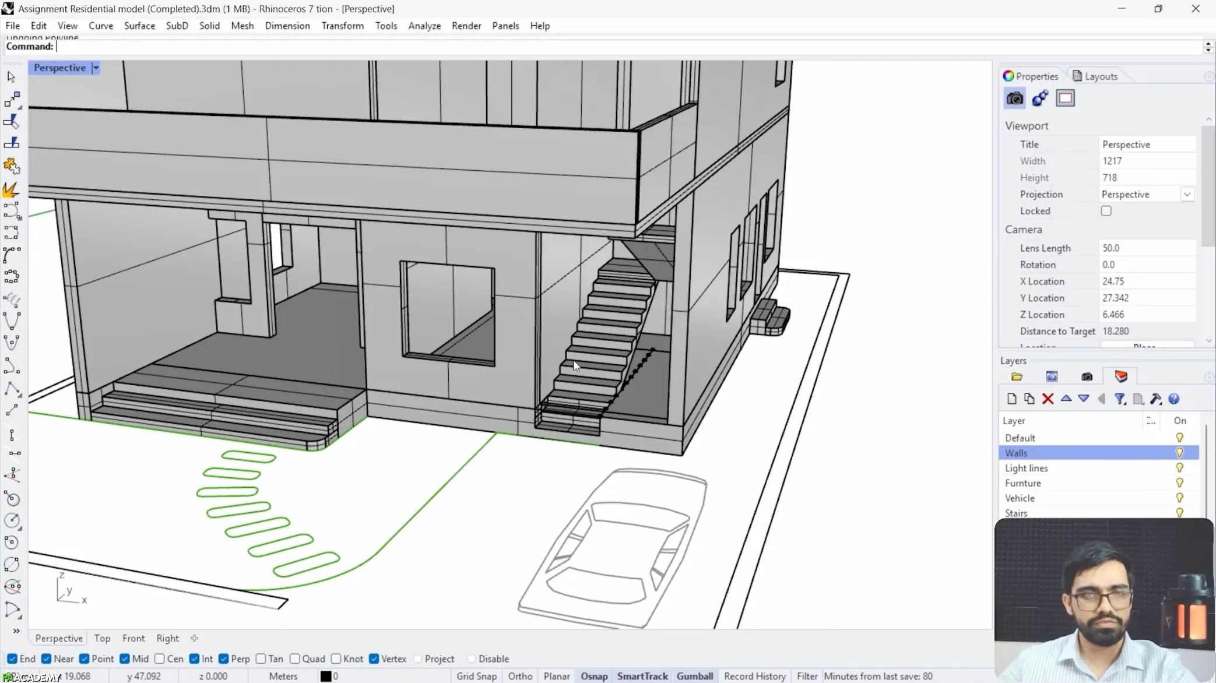Click the layer tools hammer icon
The image size is (1216, 683).
coord(1155,399)
